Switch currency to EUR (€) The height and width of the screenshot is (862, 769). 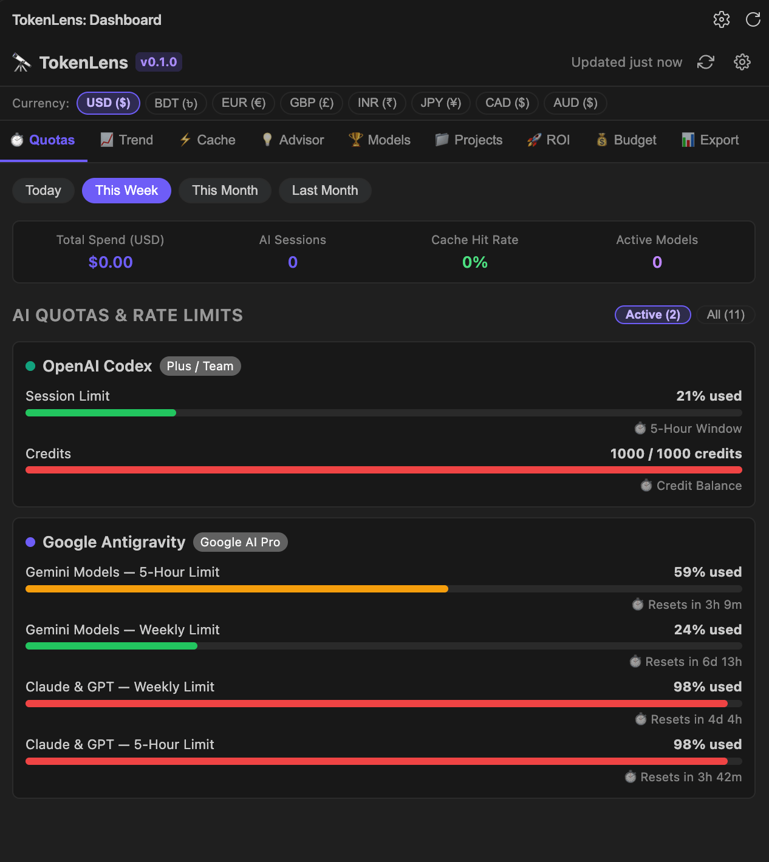pyautogui.click(x=244, y=103)
